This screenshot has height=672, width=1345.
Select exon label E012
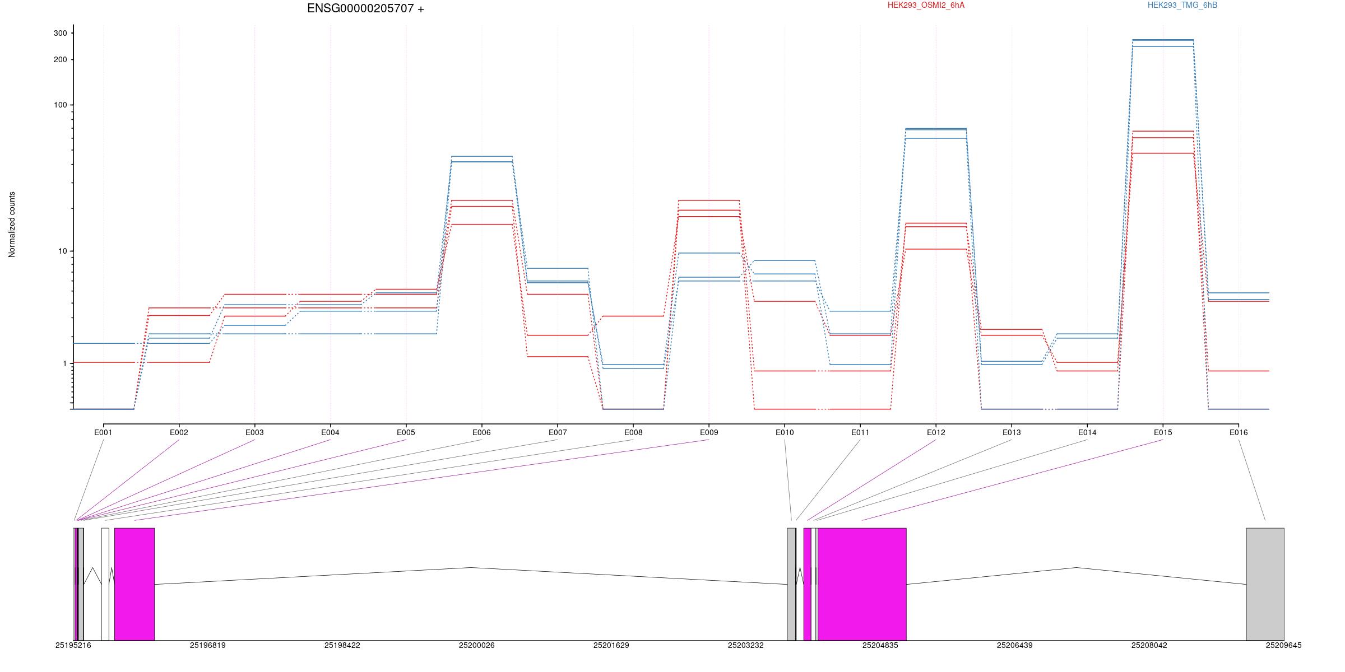coord(936,432)
